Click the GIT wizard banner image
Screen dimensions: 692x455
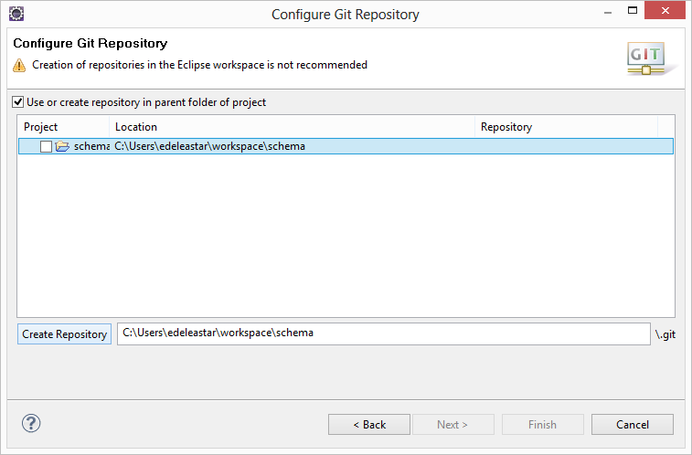tap(652, 58)
